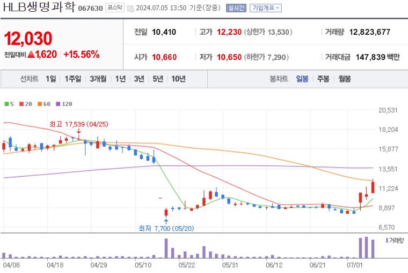The width and height of the screenshot is (408, 273).
Task: Click the HLB생명과학 stock name
Action: 39,7
